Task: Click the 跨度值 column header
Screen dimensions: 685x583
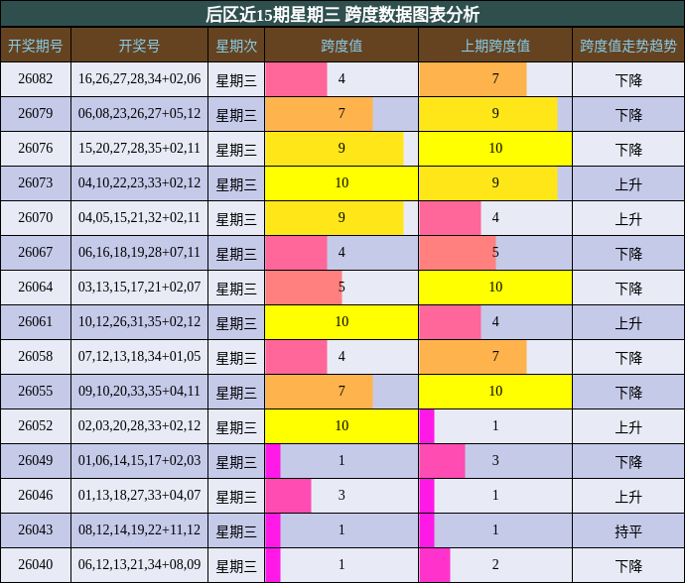Action: pos(342,45)
